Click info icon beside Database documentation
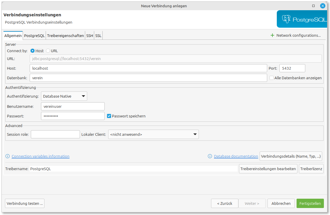Screen dimensions: 330x215 coord(210,156)
